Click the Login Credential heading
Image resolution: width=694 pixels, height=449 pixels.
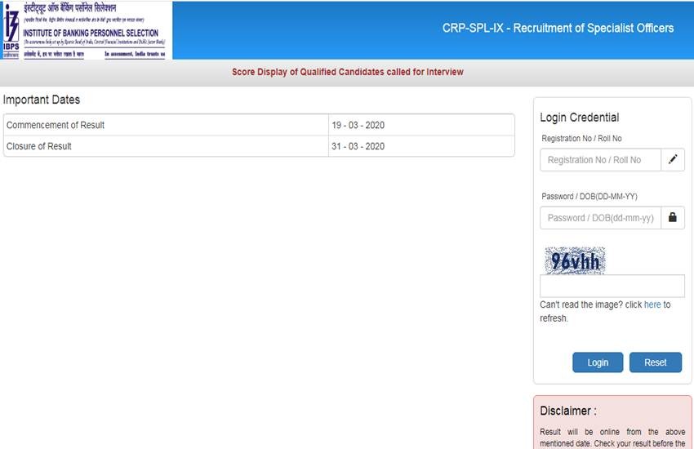click(x=579, y=118)
